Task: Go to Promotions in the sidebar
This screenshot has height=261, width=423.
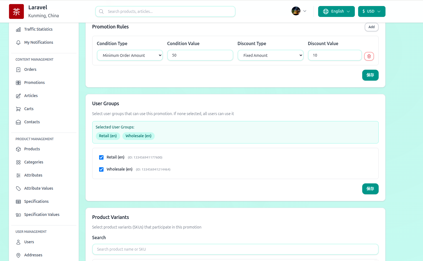Action: (x=34, y=83)
